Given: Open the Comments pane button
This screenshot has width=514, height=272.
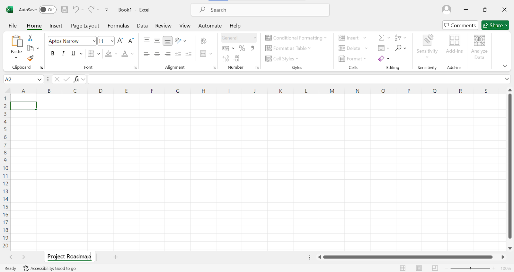Looking at the screenshot, I should 460,25.
